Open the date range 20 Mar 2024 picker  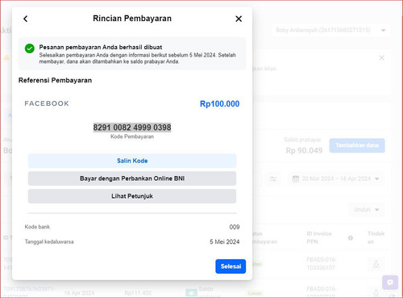coord(336,178)
